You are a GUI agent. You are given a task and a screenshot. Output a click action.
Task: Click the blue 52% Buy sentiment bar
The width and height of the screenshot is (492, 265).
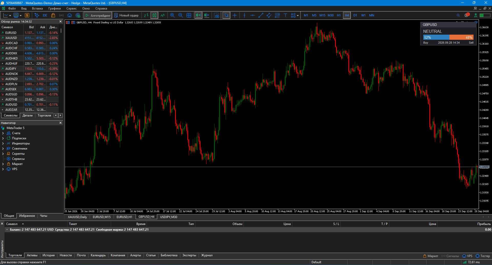436,37
